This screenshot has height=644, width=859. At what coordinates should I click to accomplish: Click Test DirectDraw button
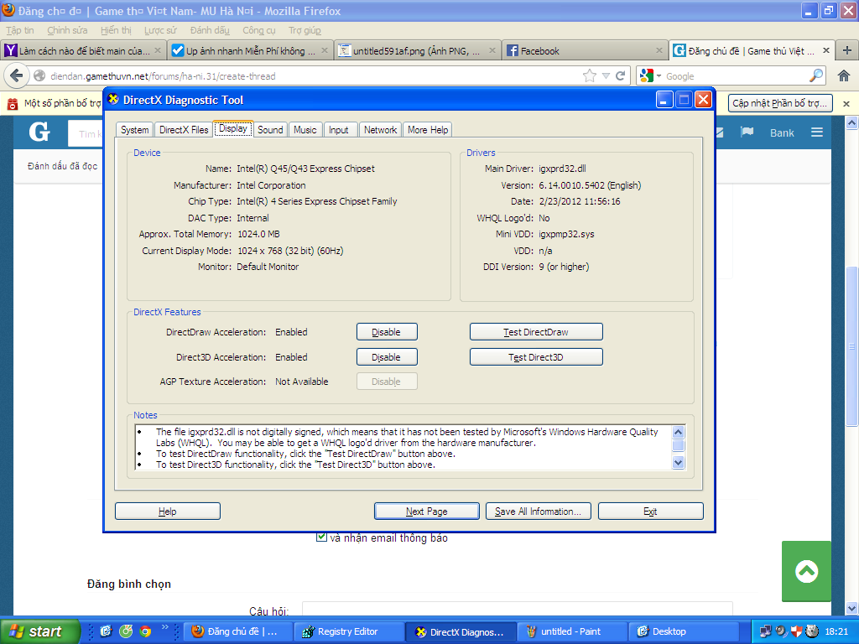pyautogui.click(x=536, y=332)
